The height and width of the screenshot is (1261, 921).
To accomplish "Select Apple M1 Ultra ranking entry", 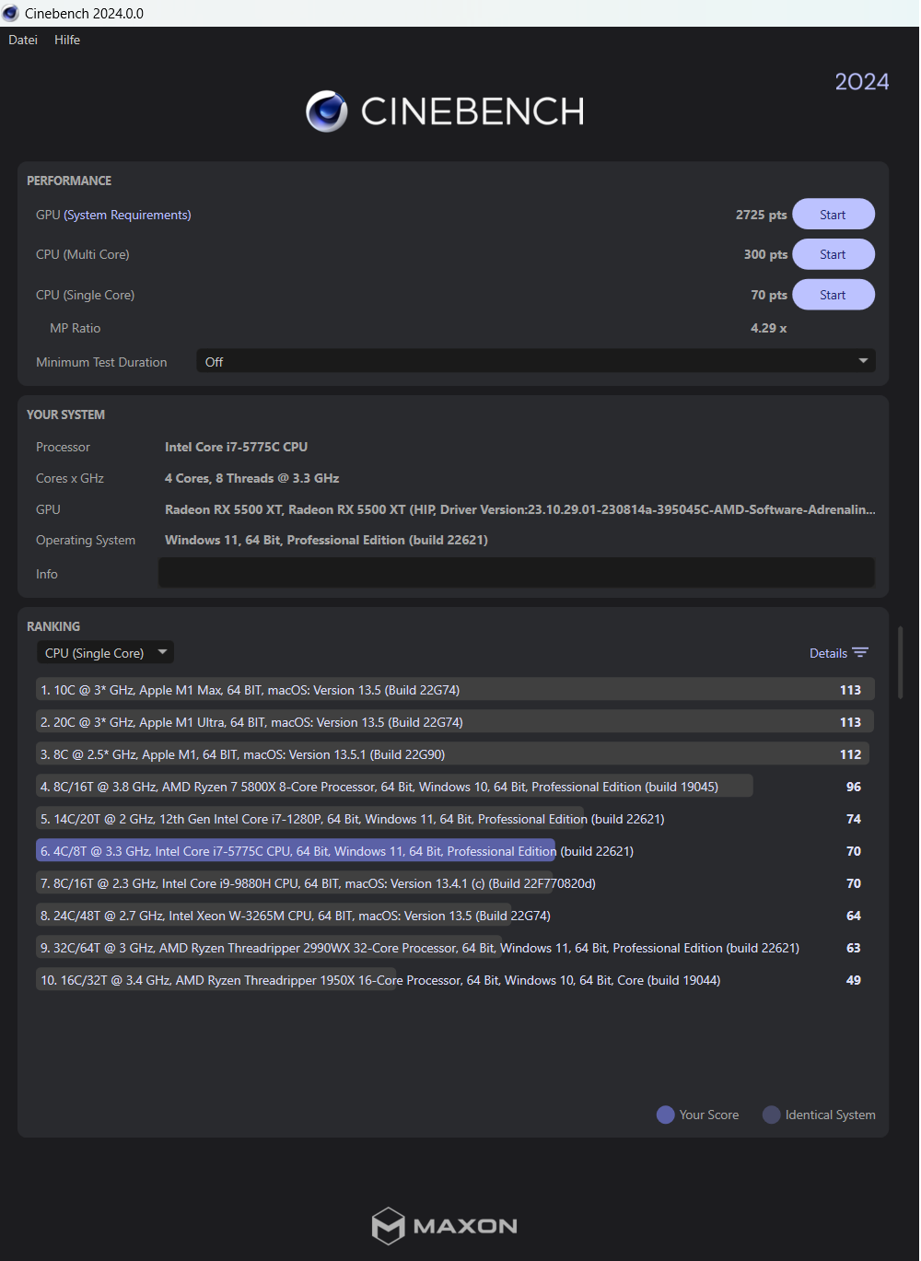I will pyautogui.click(x=455, y=722).
